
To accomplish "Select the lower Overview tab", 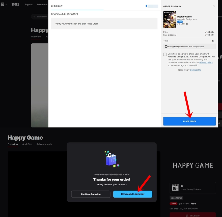I will tap(13, 144).
